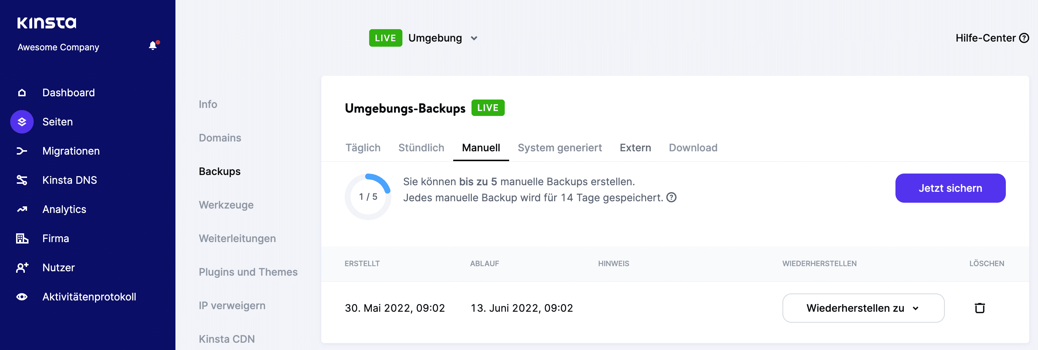This screenshot has height=350, width=1038.
Task: Select Backups in the site menu
Action: tap(219, 171)
